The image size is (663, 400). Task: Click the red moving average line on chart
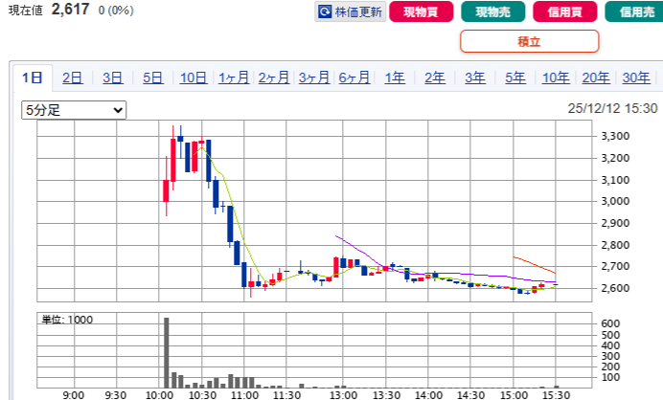tap(535, 263)
